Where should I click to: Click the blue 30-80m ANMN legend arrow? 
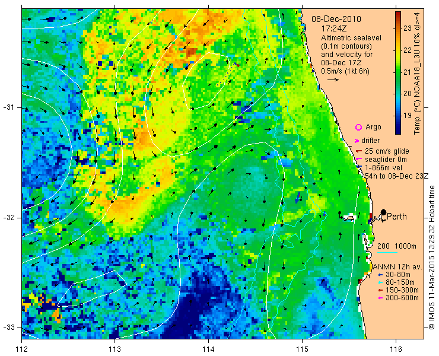[x=380, y=275]
